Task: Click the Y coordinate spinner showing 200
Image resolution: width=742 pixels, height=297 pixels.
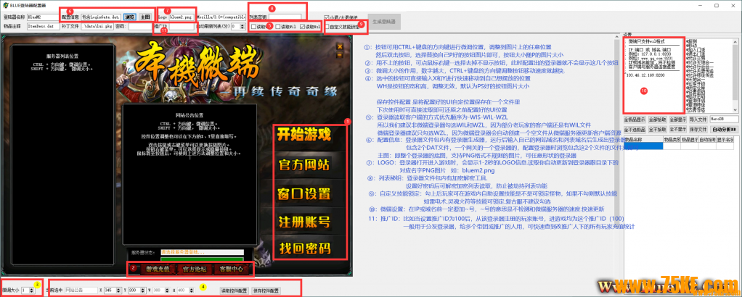Action: point(136,290)
